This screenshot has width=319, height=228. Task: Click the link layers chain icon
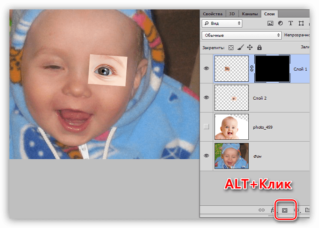point(262,210)
